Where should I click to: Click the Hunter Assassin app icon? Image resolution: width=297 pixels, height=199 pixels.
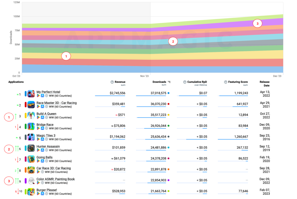(x=31, y=148)
